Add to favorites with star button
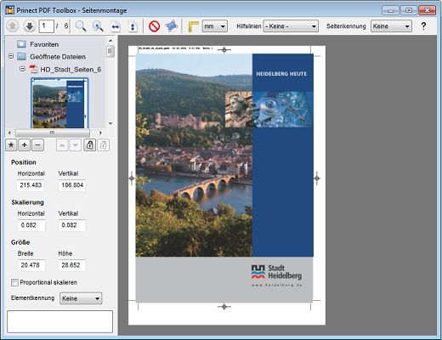 click(x=11, y=145)
